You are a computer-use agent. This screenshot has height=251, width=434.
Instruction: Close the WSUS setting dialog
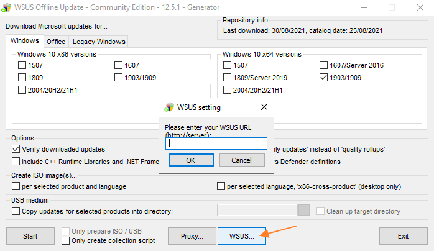pyautogui.click(x=264, y=107)
